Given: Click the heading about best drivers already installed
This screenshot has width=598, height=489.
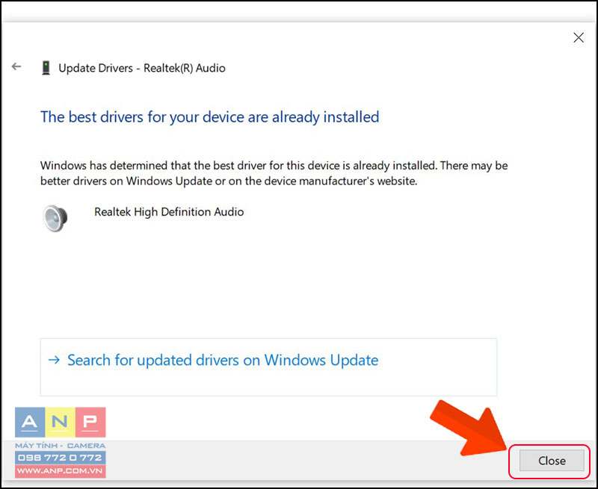Looking at the screenshot, I should click(x=210, y=117).
